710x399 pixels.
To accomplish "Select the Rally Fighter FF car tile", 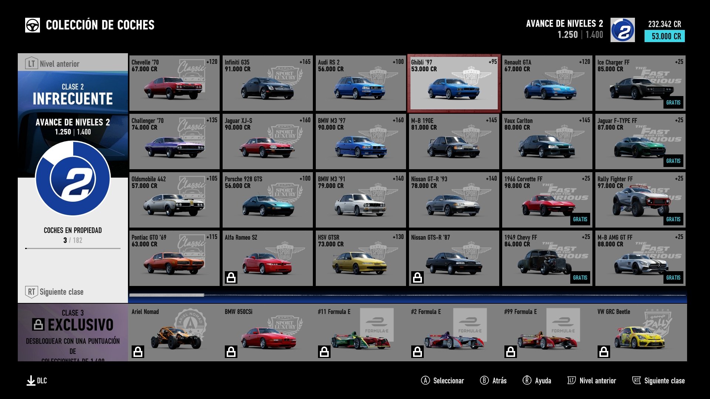I will click(640, 199).
